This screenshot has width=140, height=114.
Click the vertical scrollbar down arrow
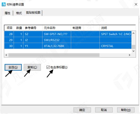[x=134, y=51]
